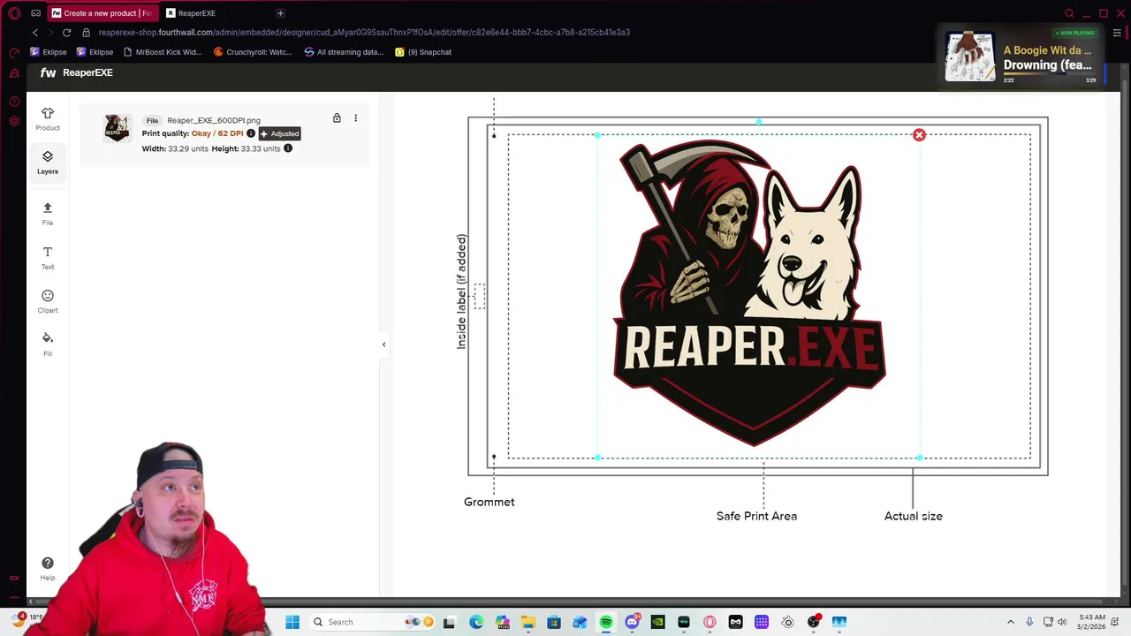
Task: Open volume control in system tray
Action: 1061,622
